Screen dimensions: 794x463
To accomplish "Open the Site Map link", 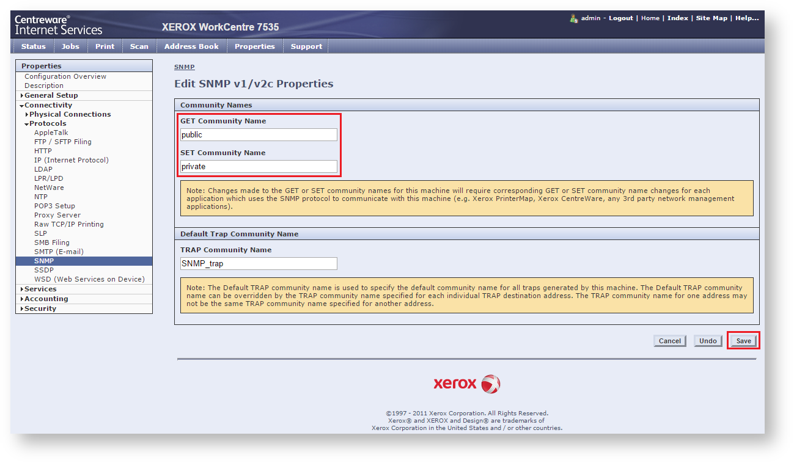I will (711, 18).
